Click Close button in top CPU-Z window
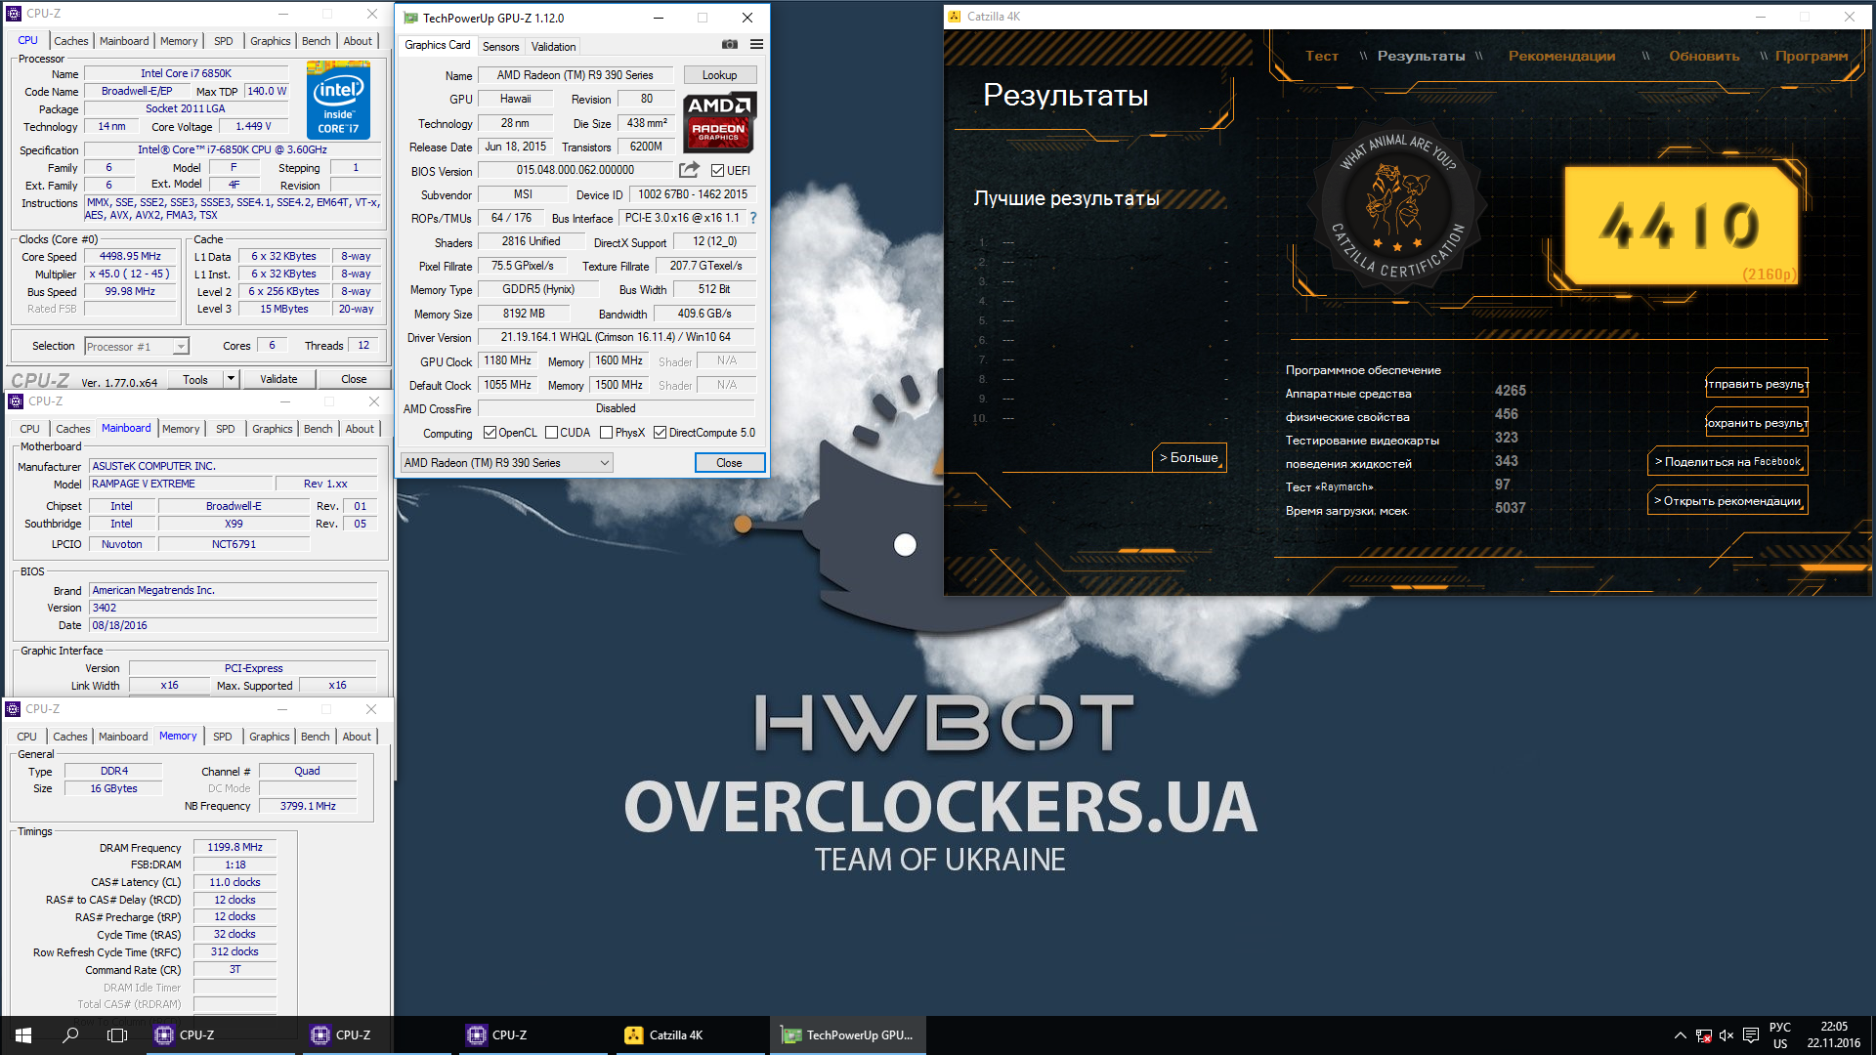 354,379
